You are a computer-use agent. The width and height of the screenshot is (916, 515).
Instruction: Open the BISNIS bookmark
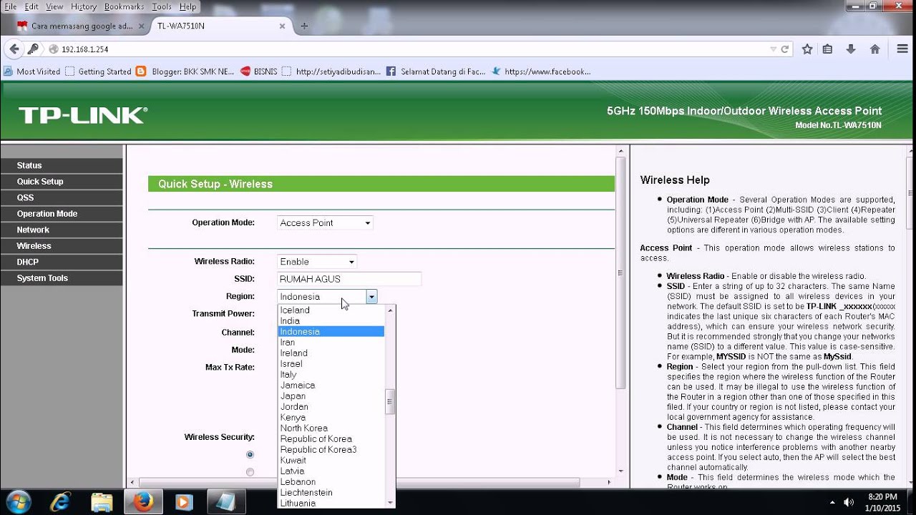(258, 72)
